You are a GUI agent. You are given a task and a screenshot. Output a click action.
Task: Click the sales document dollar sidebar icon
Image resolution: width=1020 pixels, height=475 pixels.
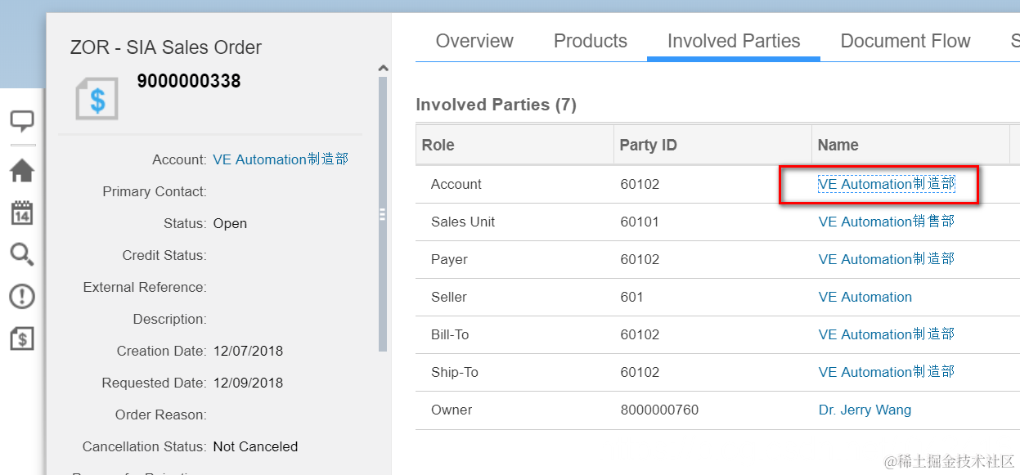point(22,338)
